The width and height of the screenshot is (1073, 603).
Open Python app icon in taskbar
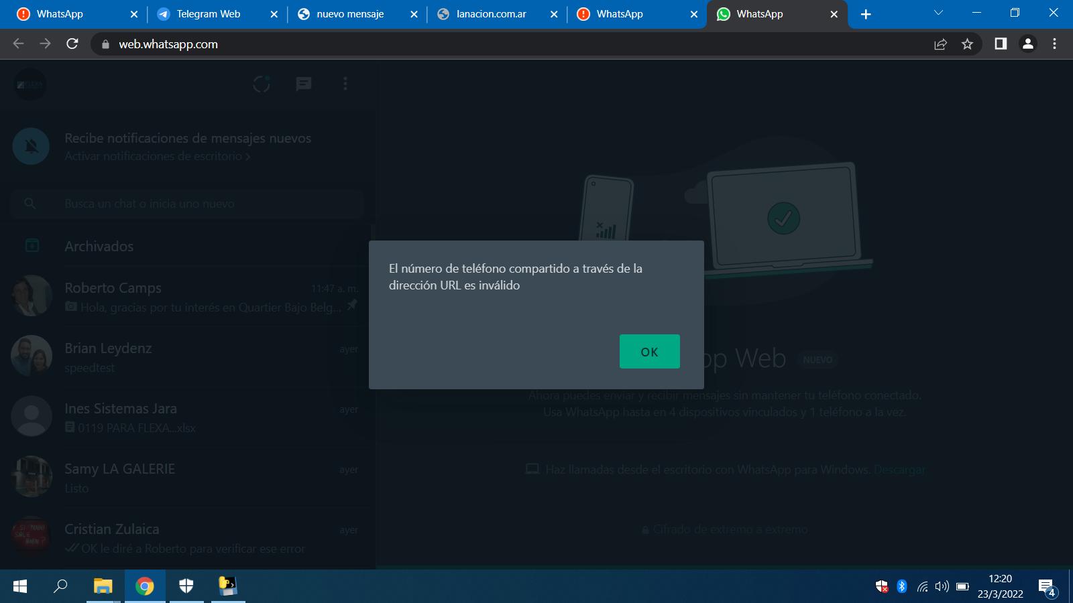[228, 586]
